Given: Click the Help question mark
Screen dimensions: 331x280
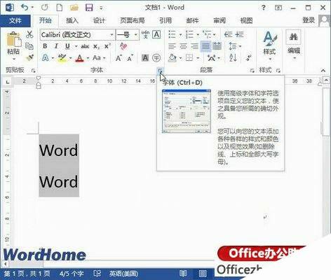Looking at the screenshot, I should click(264, 8).
